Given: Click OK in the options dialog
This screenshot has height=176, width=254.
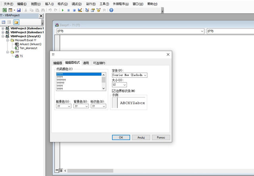Looking at the screenshot, I should 121,138.
